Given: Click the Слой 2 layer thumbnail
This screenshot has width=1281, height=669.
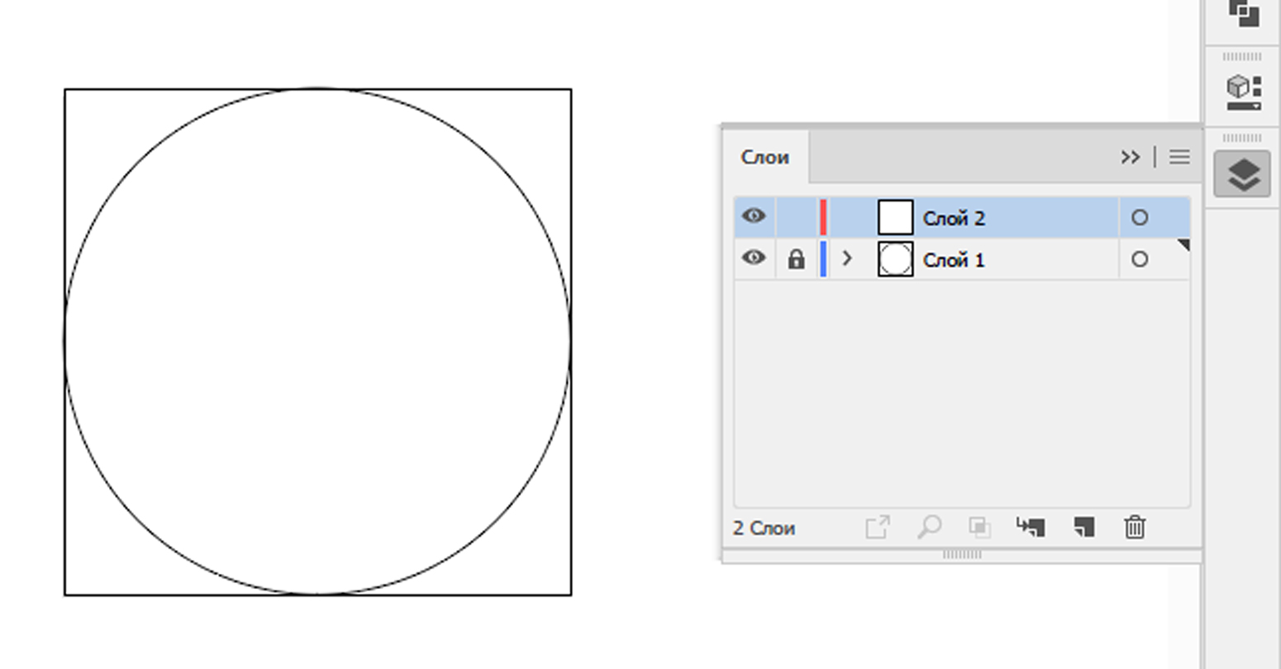Looking at the screenshot, I should pyautogui.click(x=895, y=217).
